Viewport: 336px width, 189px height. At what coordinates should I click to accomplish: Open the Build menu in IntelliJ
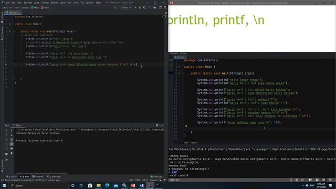click(x=63, y=3)
